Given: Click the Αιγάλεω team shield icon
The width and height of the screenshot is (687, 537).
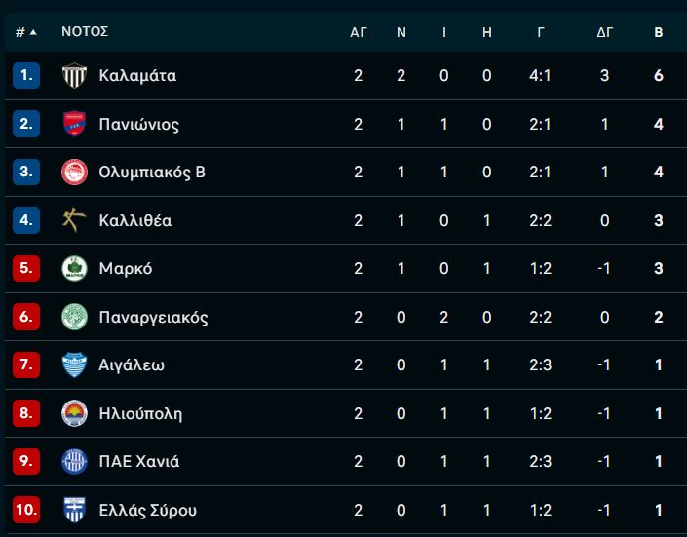Looking at the screenshot, I should [x=74, y=364].
